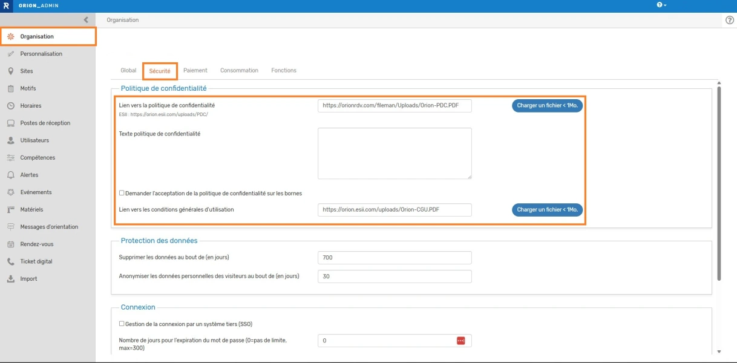Click Charger un fichier for privacy policy link
The image size is (737, 363).
(x=547, y=106)
